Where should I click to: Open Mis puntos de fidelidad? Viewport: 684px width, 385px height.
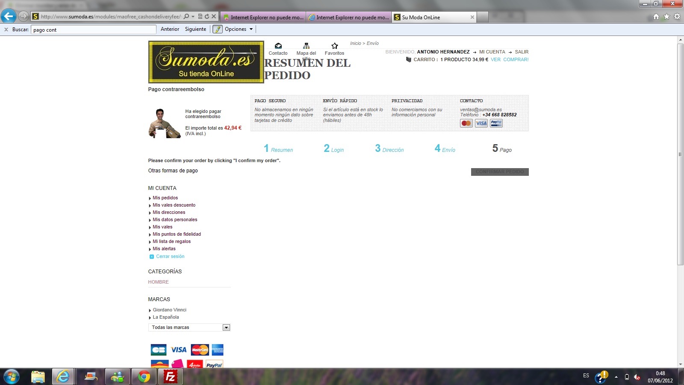click(177, 234)
